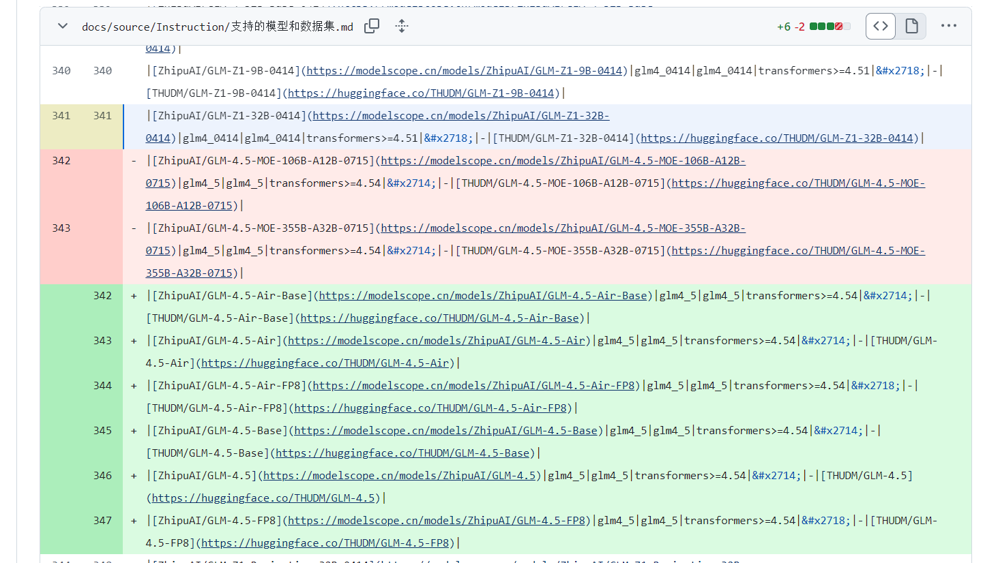Switch to the source diff view
Viewport: 983px width, 563px height.
(881, 27)
